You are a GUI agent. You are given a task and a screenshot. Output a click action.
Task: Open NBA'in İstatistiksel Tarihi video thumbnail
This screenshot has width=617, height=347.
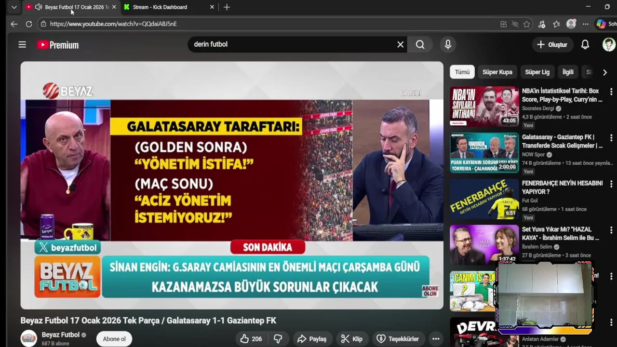click(484, 106)
